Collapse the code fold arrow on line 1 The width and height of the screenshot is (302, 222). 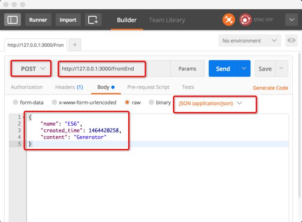(x=23, y=117)
